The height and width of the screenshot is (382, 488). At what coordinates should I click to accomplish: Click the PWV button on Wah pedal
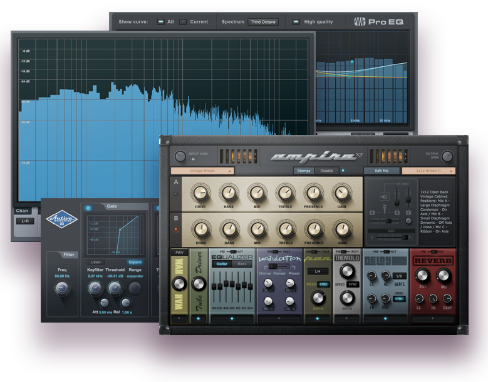[x=179, y=253]
